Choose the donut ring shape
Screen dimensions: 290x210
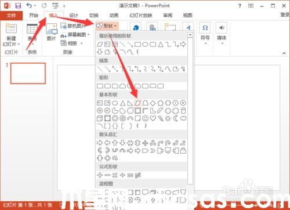(x=115, y=118)
